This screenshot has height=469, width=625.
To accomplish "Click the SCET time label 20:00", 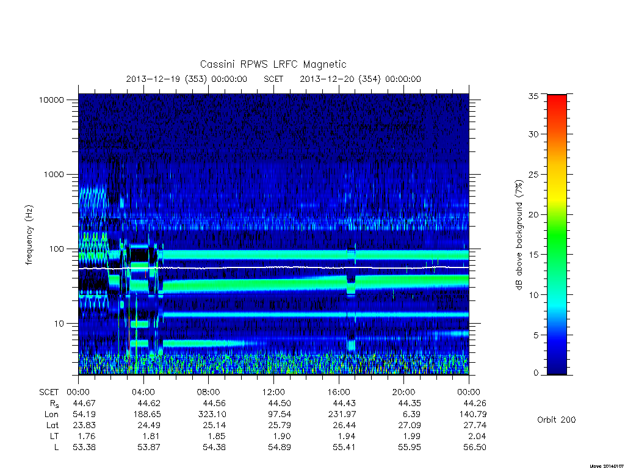I will [404, 392].
